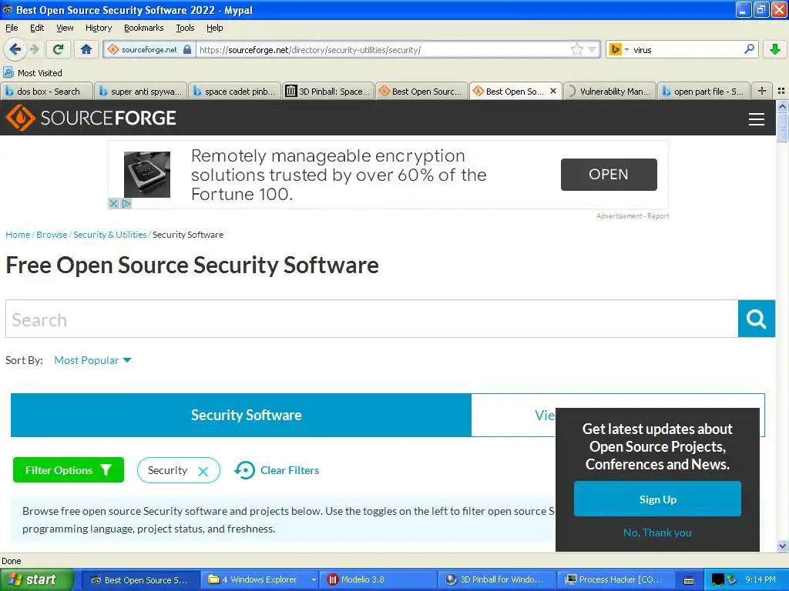Click the sourceforge.net site identity button
789x591 pixels.
(149, 50)
